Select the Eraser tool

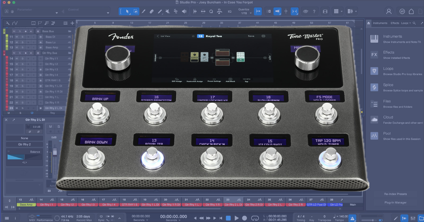[x=152, y=11]
